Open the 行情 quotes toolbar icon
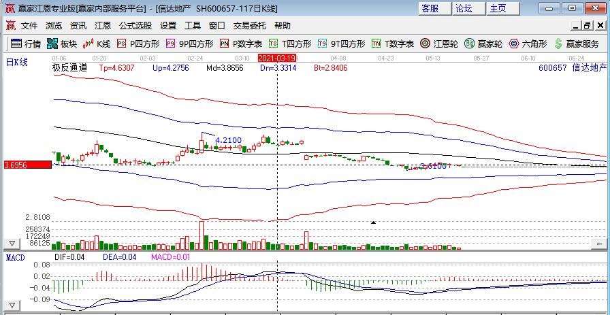Viewport: 610px width, 315px height. point(26,44)
